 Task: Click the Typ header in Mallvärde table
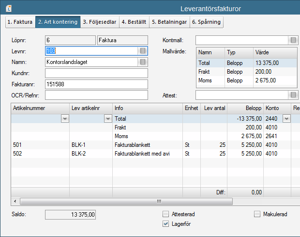[x=239, y=52]
